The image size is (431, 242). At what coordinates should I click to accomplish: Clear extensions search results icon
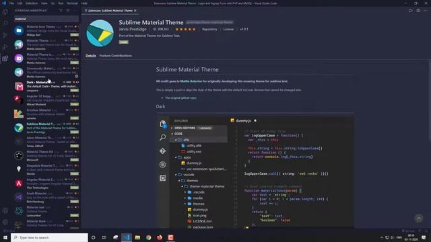point(68,11)
